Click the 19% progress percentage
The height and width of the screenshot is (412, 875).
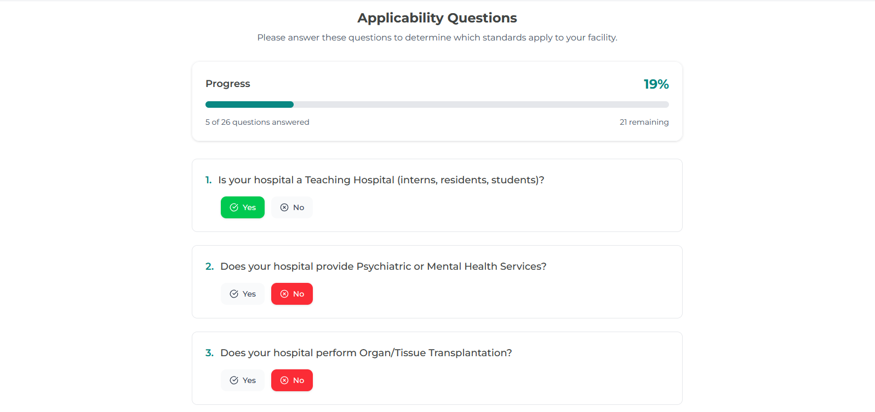coord(656,84)
